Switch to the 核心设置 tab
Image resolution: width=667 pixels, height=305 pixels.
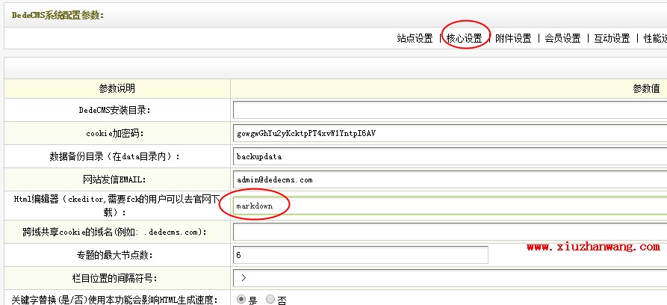pos(464,38)
